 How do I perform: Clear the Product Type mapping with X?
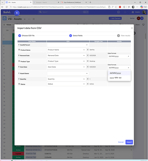pos(88,61)
